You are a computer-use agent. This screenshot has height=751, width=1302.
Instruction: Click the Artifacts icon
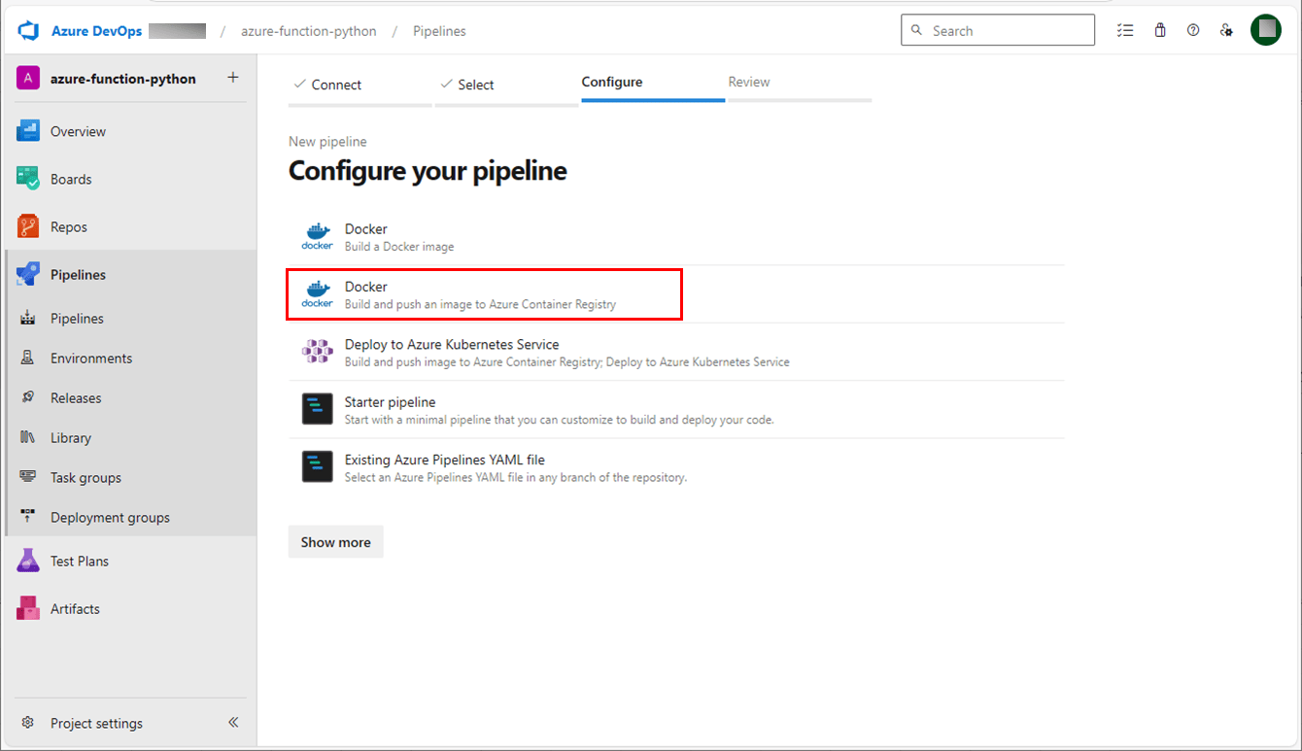coord(27,609)
